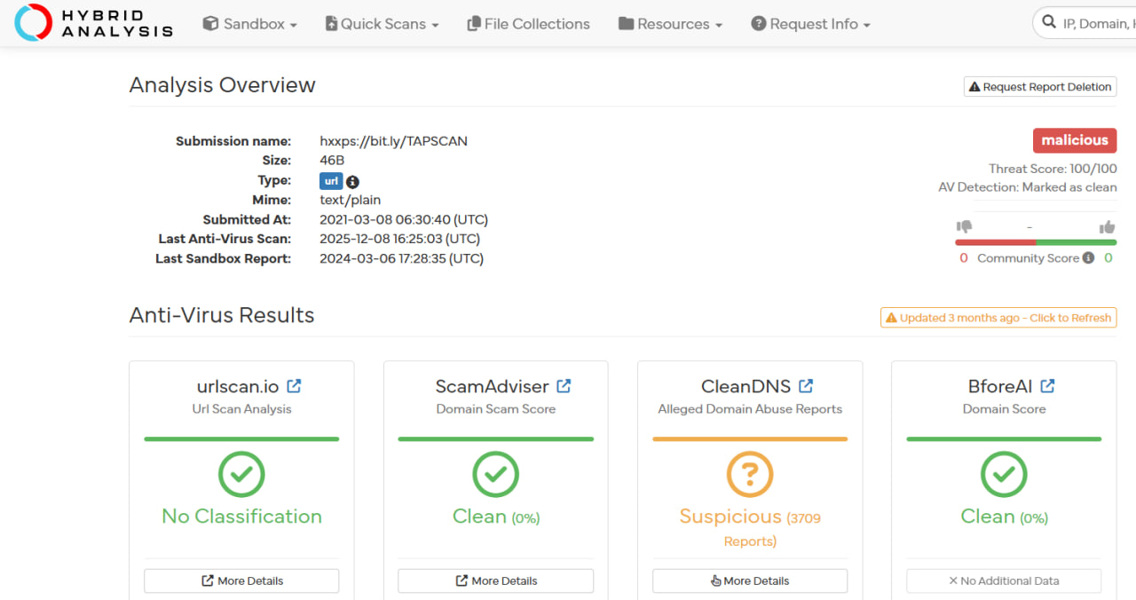The image size is (1136, 600).
Task: Click Community Score info icon
Action: pyautogui.click(x=1088, y=258)
